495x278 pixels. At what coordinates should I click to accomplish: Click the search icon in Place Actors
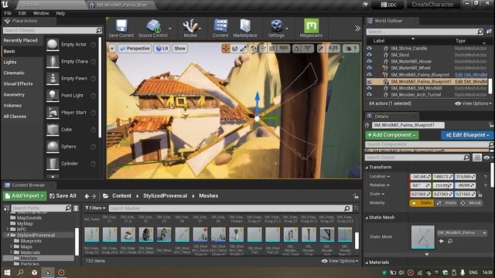coord(99,30)
